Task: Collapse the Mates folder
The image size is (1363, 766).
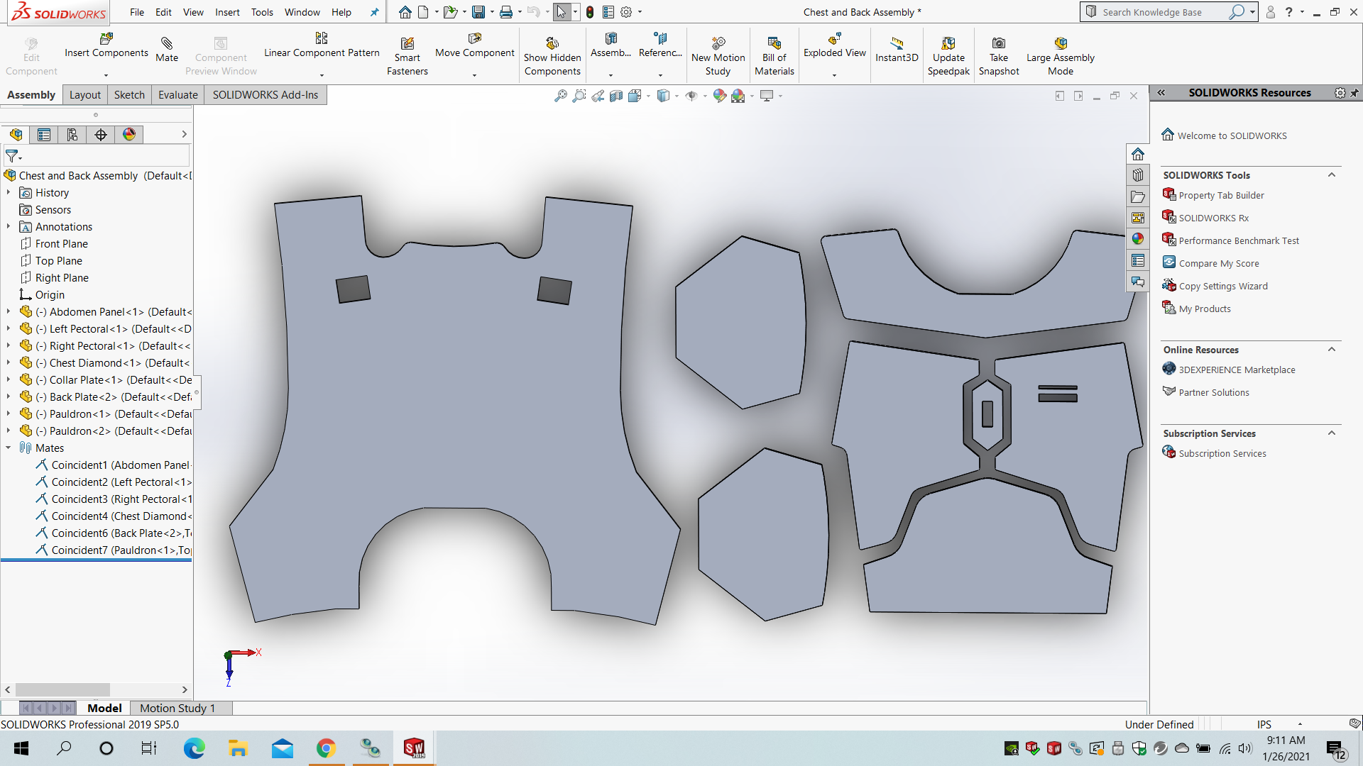Action: click(8, 448)
